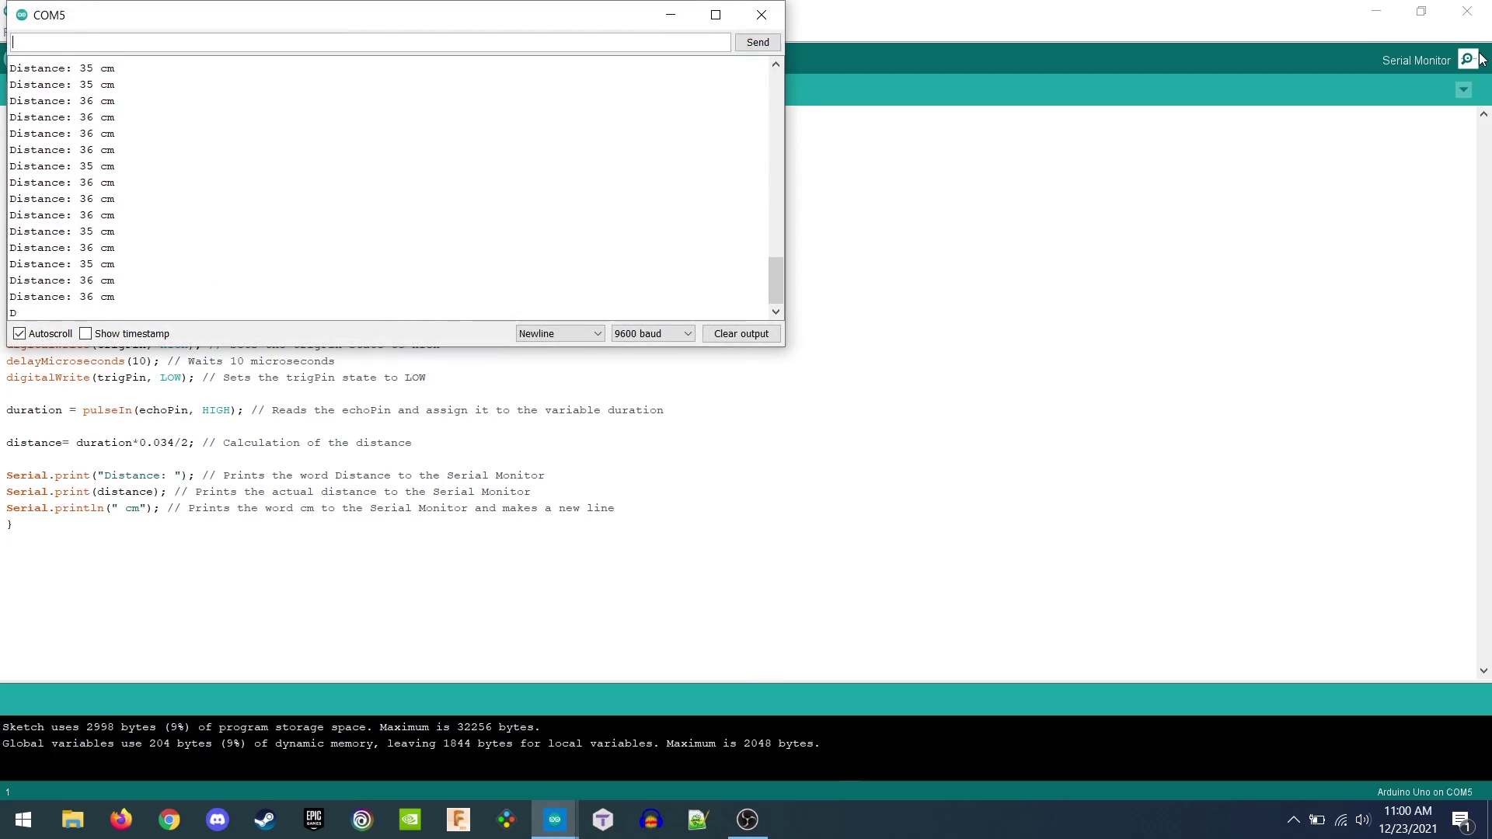The width and height of the screenshot is (1492, 839).
Task: Click the serial message input field
Action: (371, 42)
